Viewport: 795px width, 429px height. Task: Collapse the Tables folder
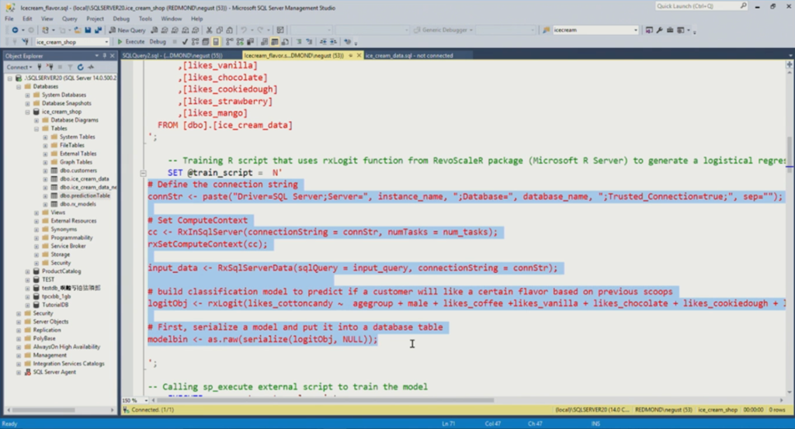pos(36,129)
